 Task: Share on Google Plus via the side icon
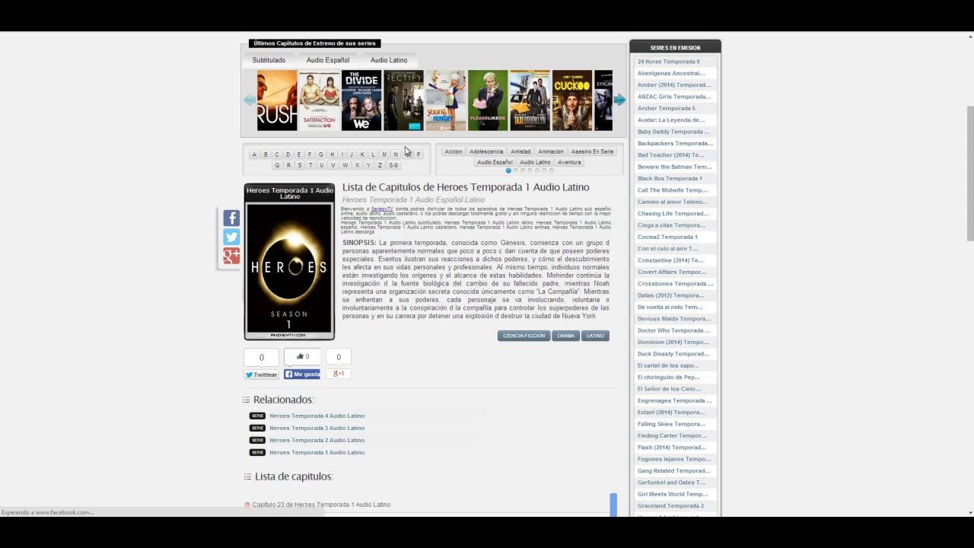point(231,256)
